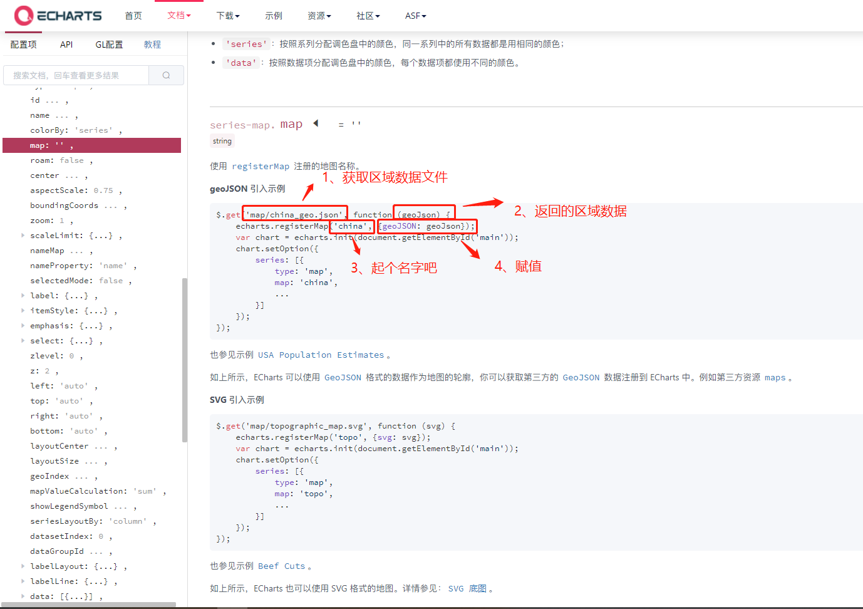This screenshot has height=609, width=863.
Task: Switch to the API tab
Action: point(66,44)
